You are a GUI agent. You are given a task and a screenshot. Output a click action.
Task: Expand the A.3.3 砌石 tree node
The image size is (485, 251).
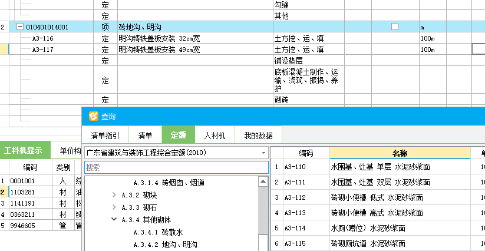[x=114, y=207]
